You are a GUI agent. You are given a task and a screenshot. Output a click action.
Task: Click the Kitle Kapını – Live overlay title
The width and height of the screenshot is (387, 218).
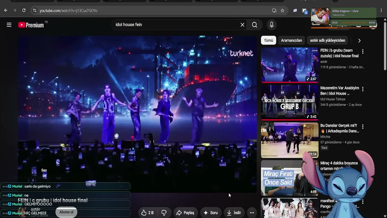(345, 11)
